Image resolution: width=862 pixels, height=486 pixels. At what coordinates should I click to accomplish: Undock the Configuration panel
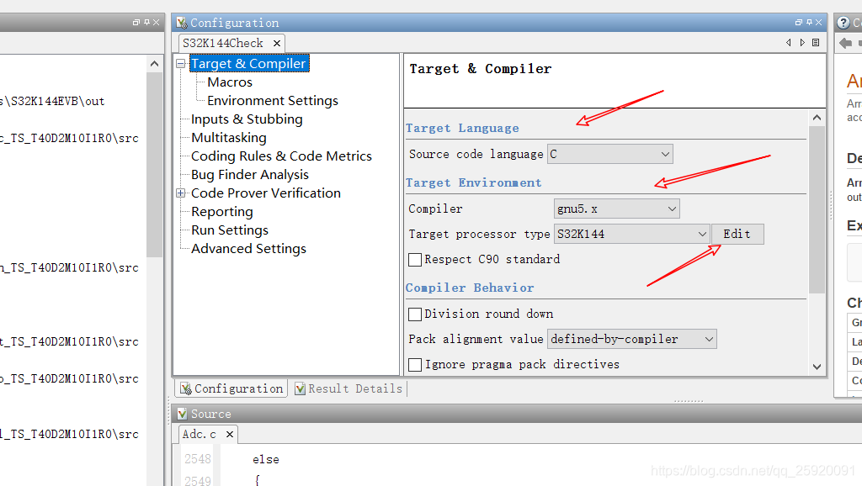point(799,23)
